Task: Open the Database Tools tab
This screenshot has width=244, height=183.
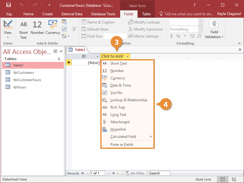Action: point(103,14)
